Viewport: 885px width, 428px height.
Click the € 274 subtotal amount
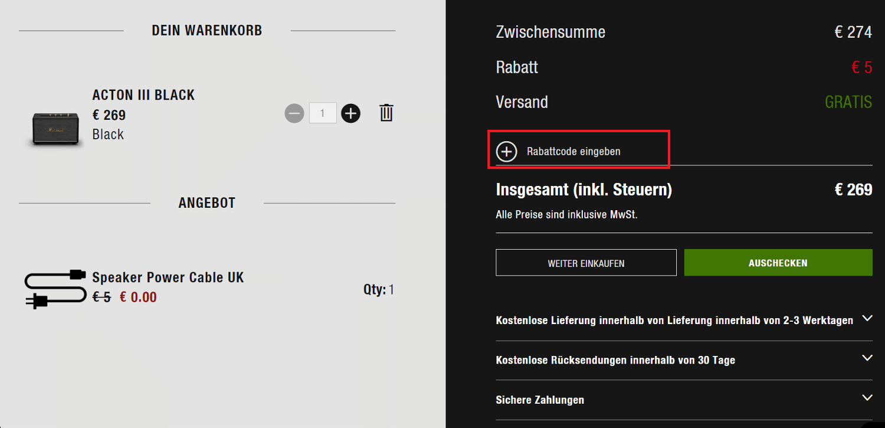(853, 32)
